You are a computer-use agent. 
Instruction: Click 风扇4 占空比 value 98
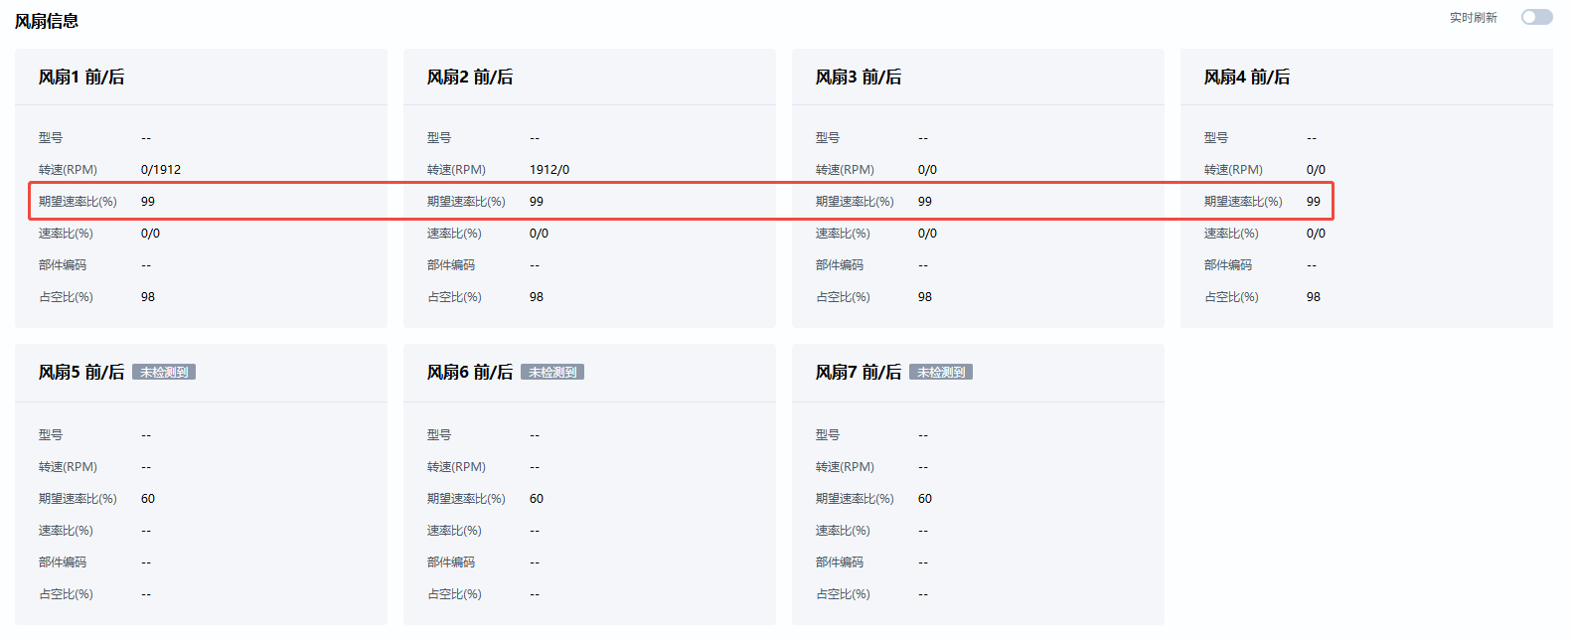click(1314, 297)
